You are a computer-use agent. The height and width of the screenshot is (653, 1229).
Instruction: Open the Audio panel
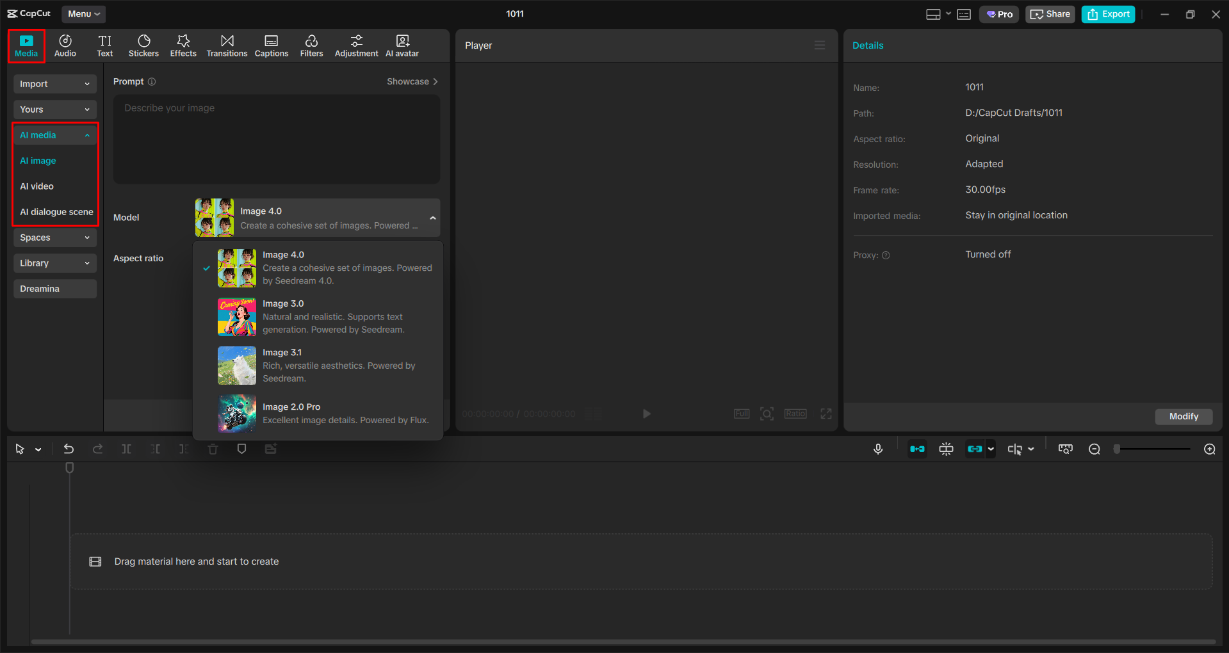point(65,45)
